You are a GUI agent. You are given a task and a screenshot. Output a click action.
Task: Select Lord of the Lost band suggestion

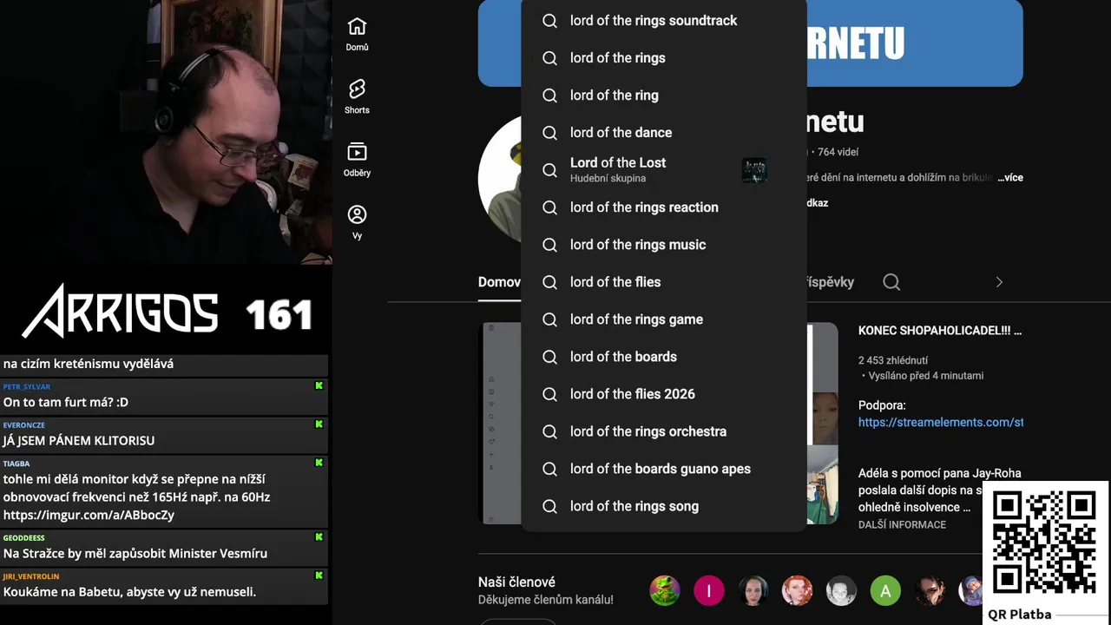pyautogui.click(x=664, y=170)
